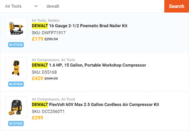This screenshot has height=131, width=189.
Task: Open the Air Tools category dropdown
Action: point(21,6)
